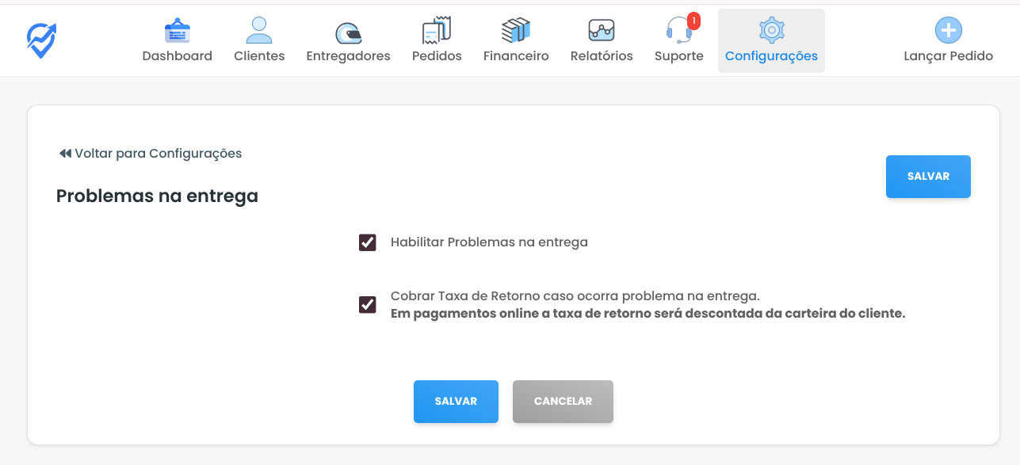Open Relatórios chart icon
The height and width of the screenshot is (465, 1020).
602,32
